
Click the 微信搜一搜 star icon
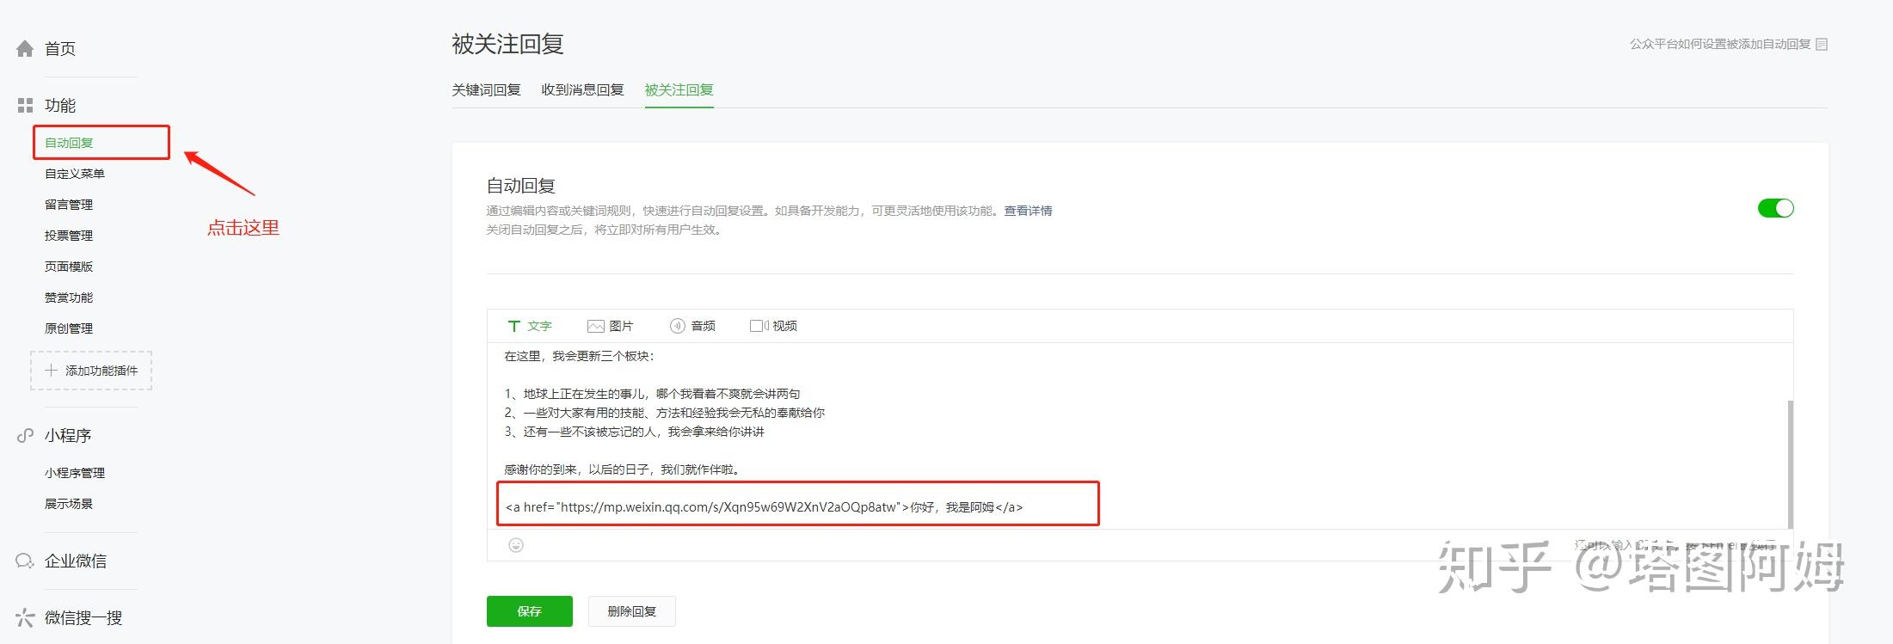[x=25, y=618]
